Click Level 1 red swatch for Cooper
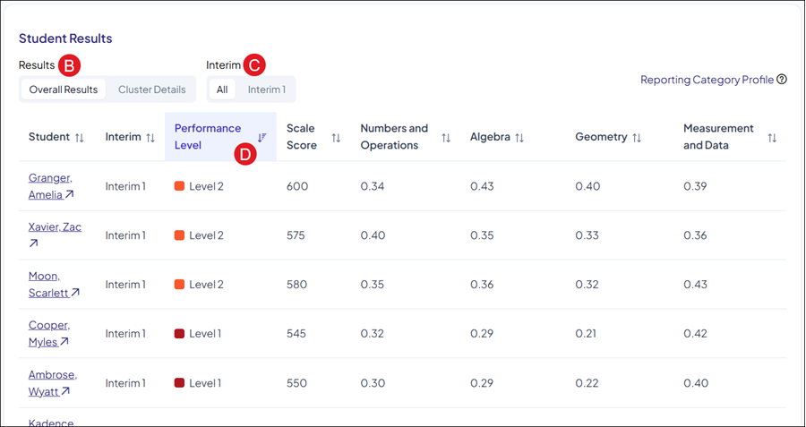Image resolution: width=806 pixels, height=427 pixels. coord(179,333)
